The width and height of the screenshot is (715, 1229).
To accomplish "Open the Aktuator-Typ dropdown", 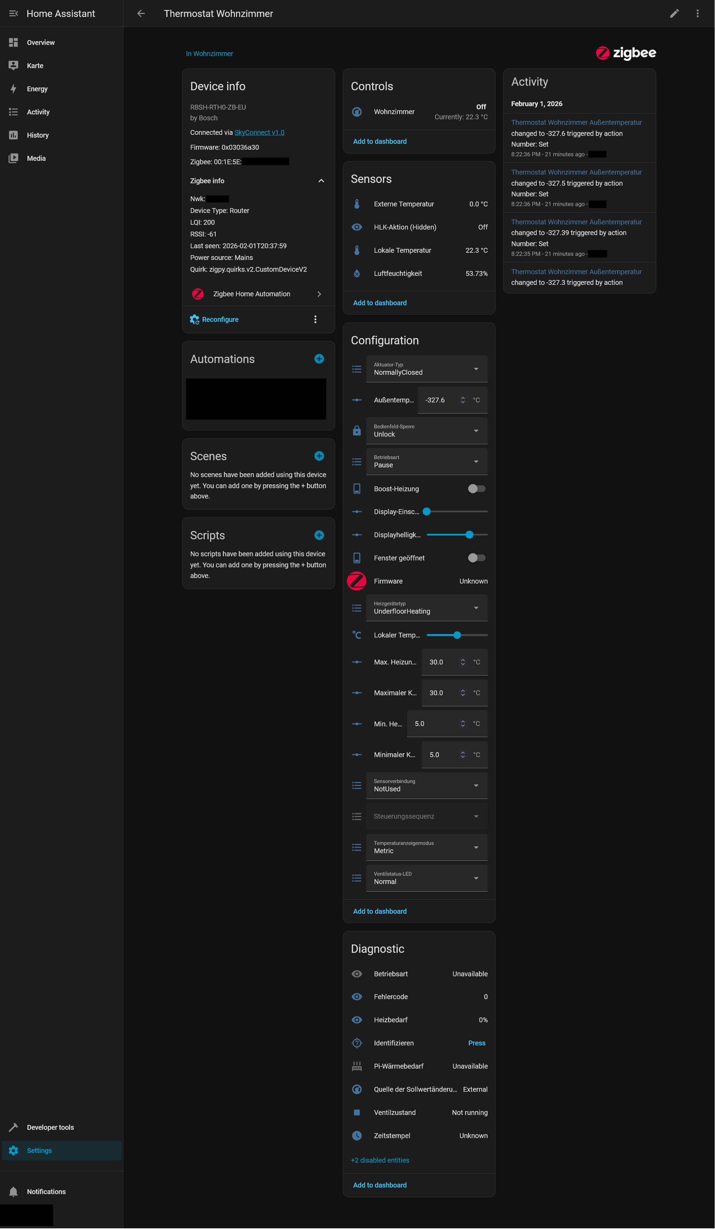I will click(x=426, y=369).
